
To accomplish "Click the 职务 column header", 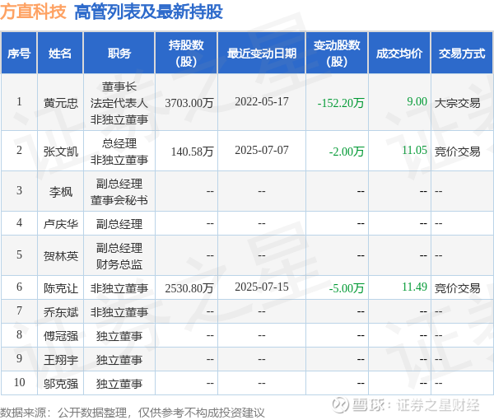I will coord(119,54).
